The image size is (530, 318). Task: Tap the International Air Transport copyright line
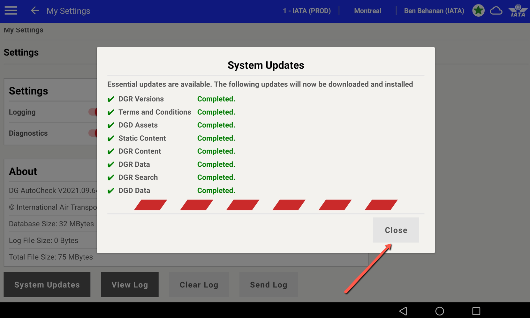[x=53, y=207]
